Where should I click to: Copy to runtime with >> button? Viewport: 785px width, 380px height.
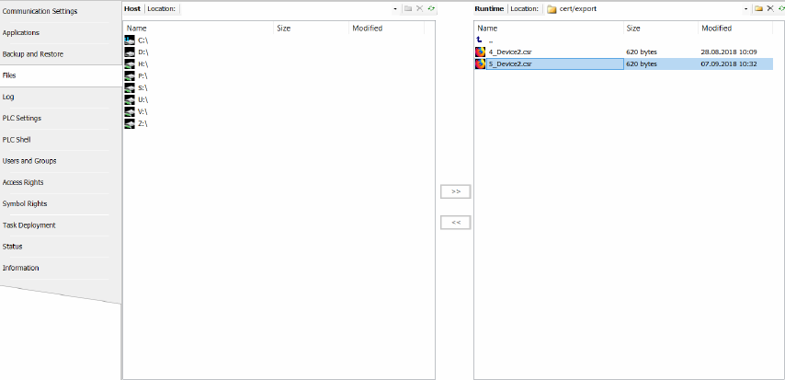click(x=456, y=191)
